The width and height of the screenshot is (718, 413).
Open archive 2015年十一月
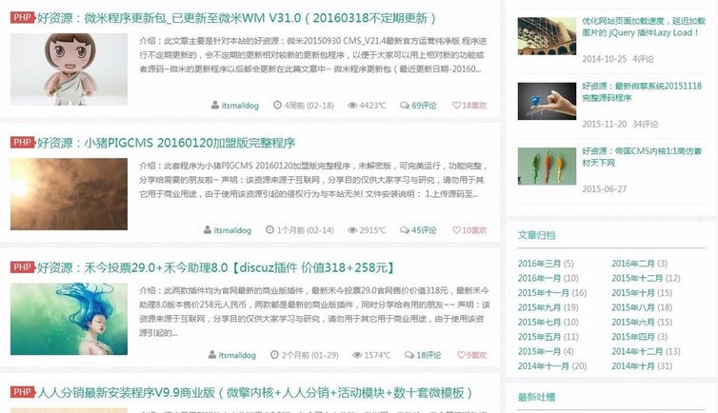click(x=544, y=293)
